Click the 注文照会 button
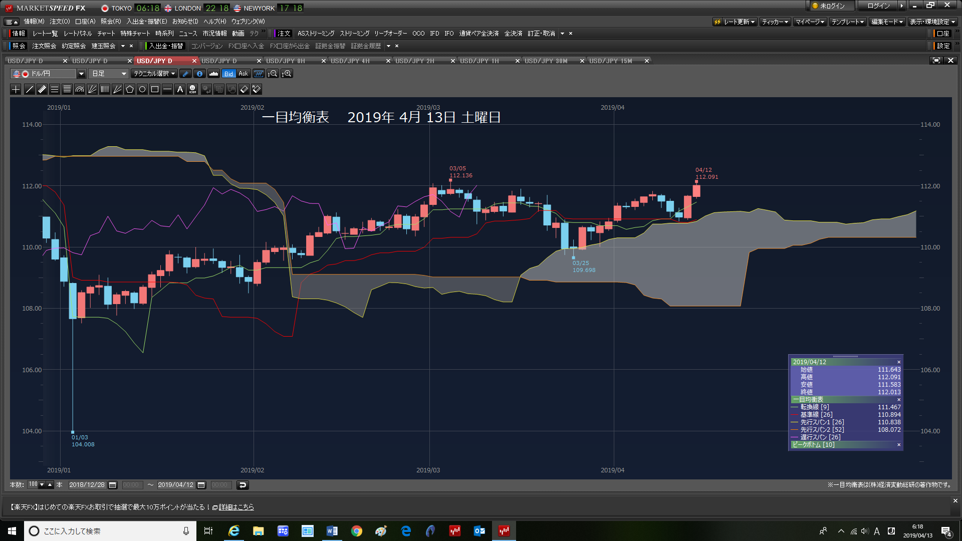This screenshot has width=962, height=541. 44,46
